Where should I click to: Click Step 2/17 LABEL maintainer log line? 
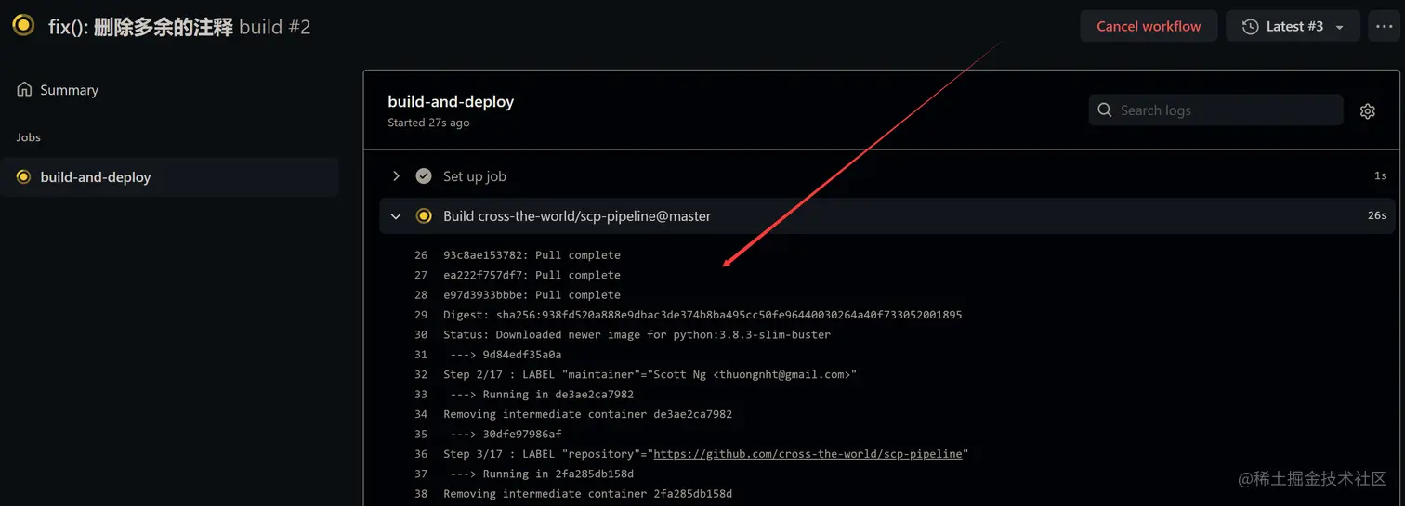pyautogui.click(x=650, y=374)
